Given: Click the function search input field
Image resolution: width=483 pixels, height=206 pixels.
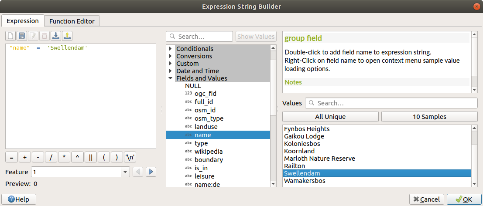Looking at the screenshot, I should point(203,37).
